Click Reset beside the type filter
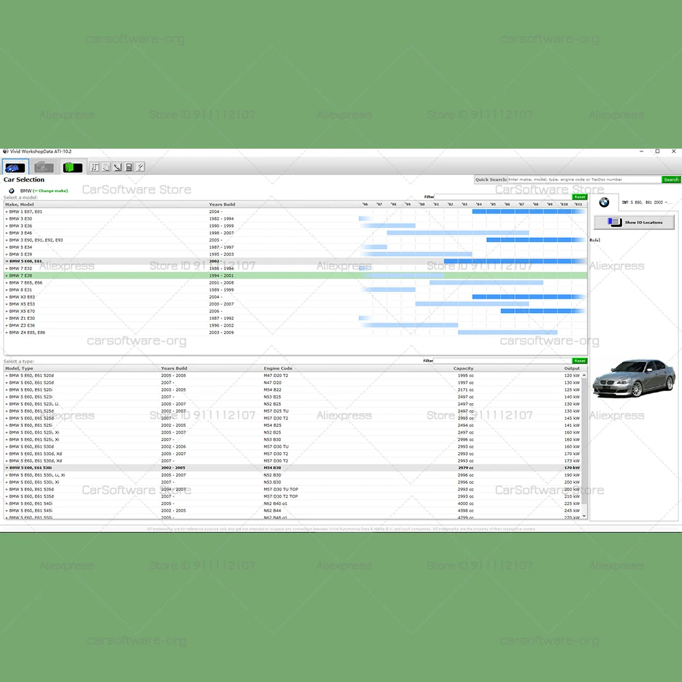 [579, 361]
